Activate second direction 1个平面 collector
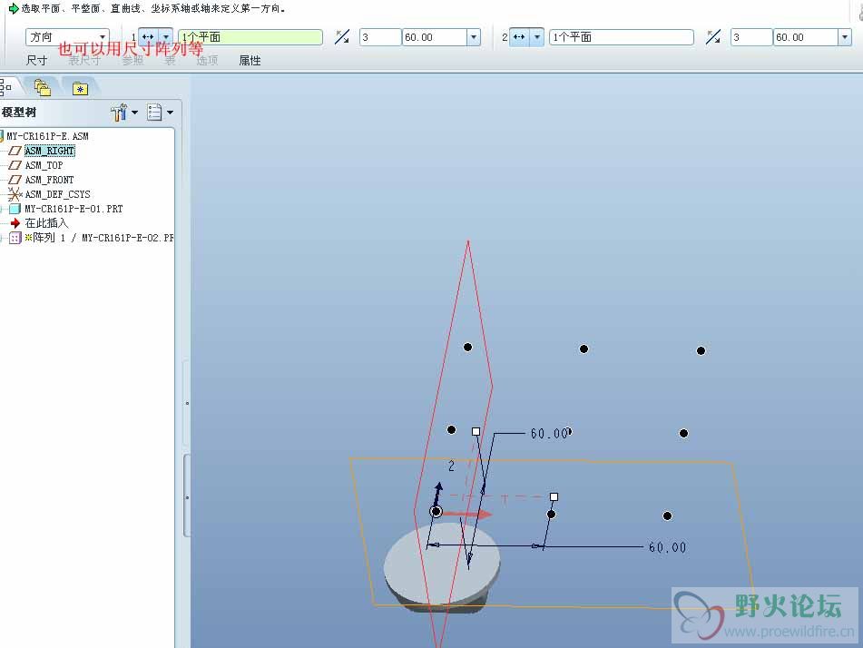 click(x=622, y=37)
